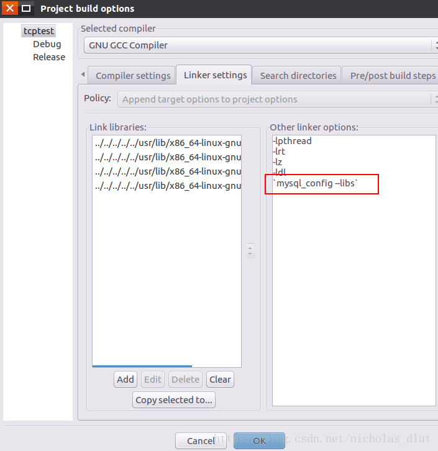438x451 pixels.
Task: Open the GNU GCC Compiler dropdown
Action: (x=261, y=45)
